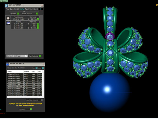Image resolution: width=158 pixels, height=119 pixels.
Task: Click the SPG column header
Action: click(x=40, y=72)
